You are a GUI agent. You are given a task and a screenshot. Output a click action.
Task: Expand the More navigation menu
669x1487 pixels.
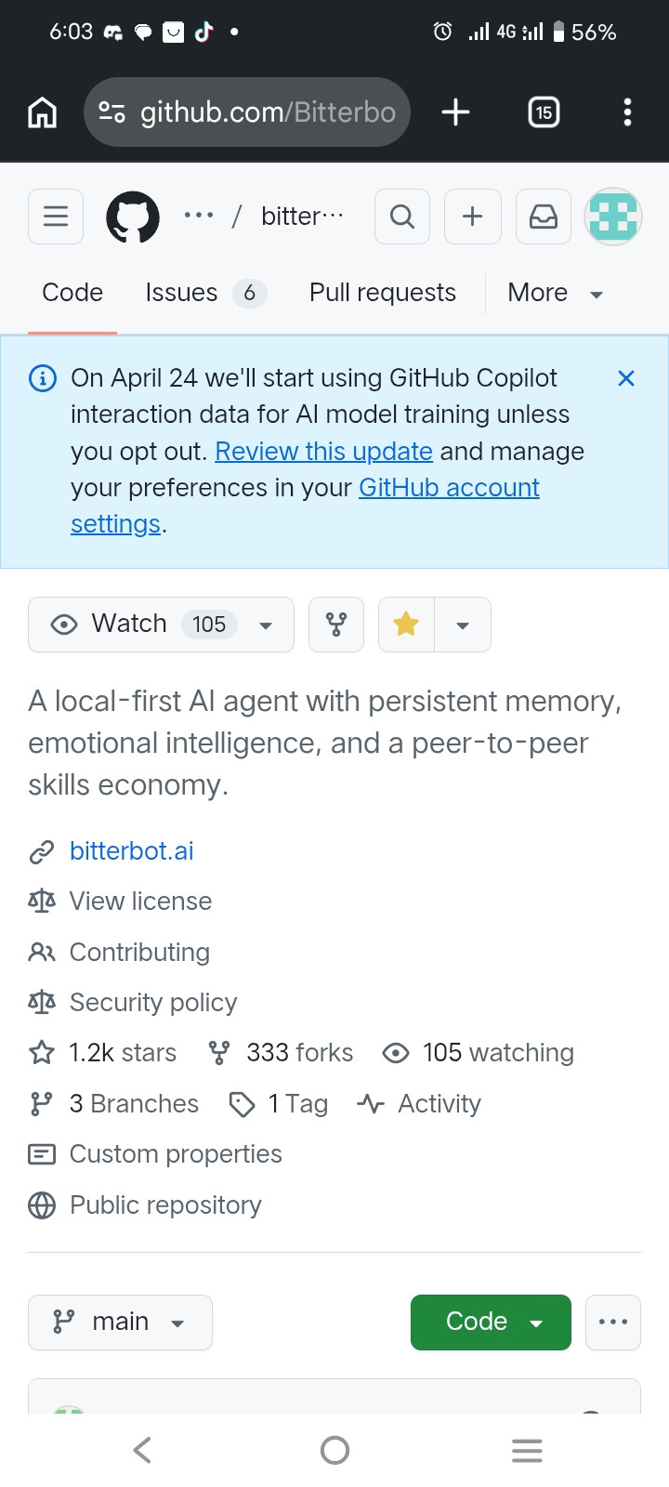(556, 293)
